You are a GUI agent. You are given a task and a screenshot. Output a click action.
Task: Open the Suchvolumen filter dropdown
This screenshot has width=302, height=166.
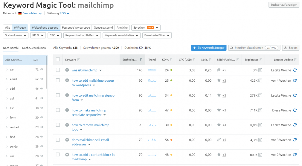click(16, 35)
